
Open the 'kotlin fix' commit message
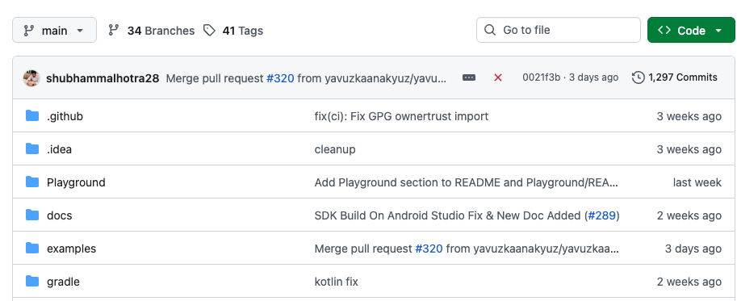(336, 282)
